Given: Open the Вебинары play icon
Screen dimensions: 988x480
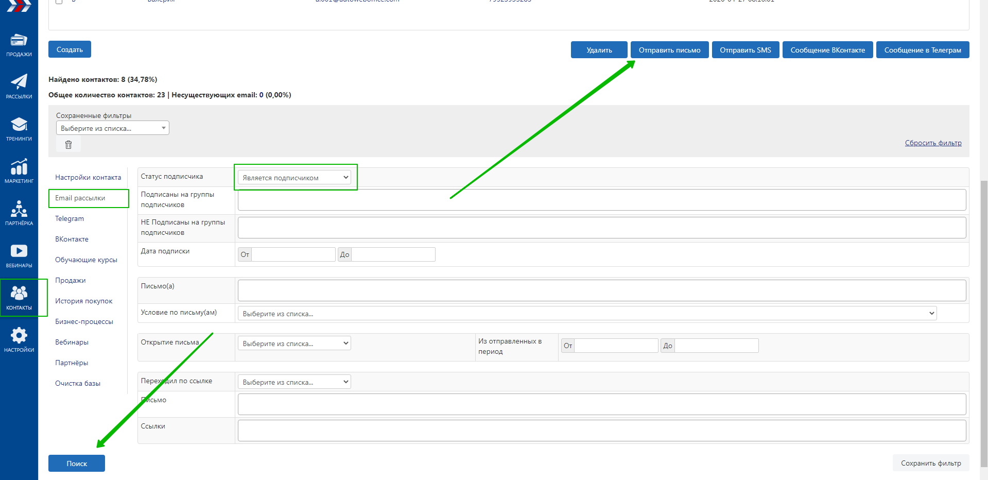Looking at the screenshot, I should (x=19, y=255).
